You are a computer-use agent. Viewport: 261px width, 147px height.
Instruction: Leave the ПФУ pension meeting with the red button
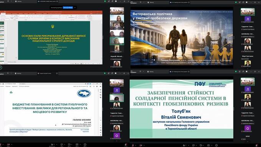(257, 145)
